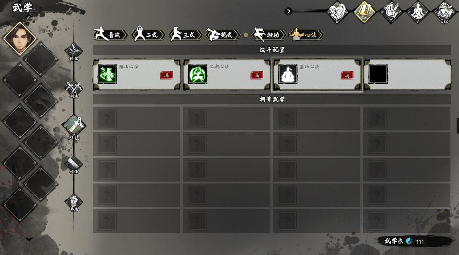
Task: Expand the top bar with the arrow chevron
Action: pyautogui.click(x=288, y=11)
